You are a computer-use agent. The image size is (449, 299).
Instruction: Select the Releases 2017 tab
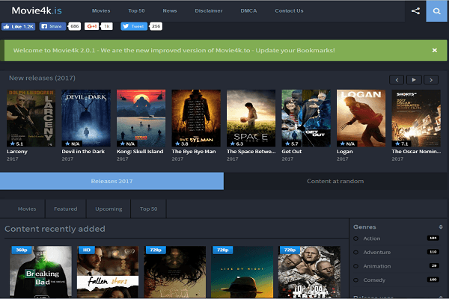tap(112, 181)
